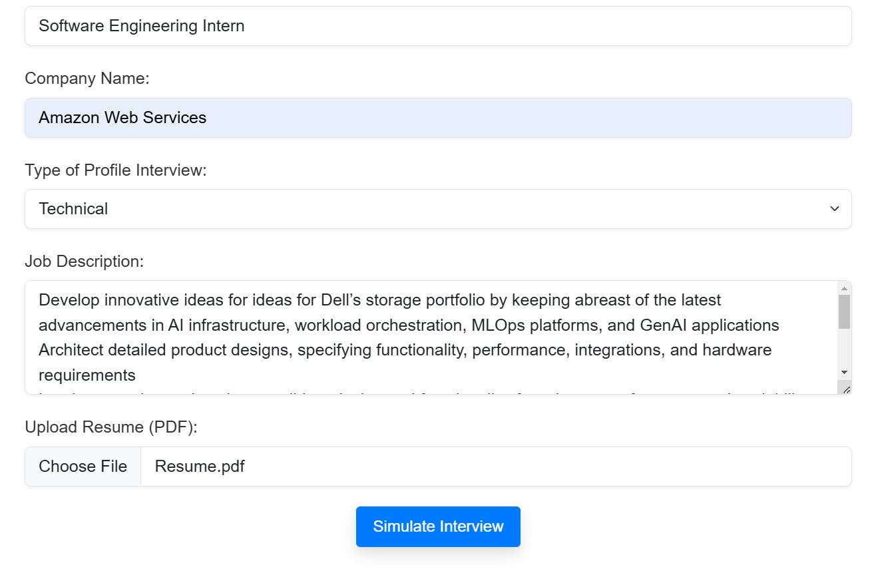This screenshot has width=870, height=573.
Task: Place cursor on "Architect detailed product designs" line
Action: coord(405,350)
